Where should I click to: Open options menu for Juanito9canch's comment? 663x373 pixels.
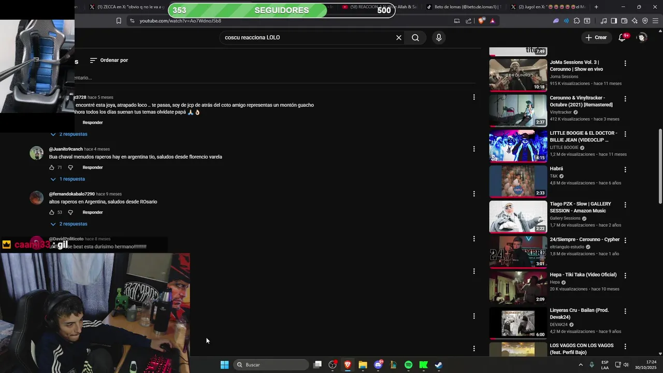474,149
